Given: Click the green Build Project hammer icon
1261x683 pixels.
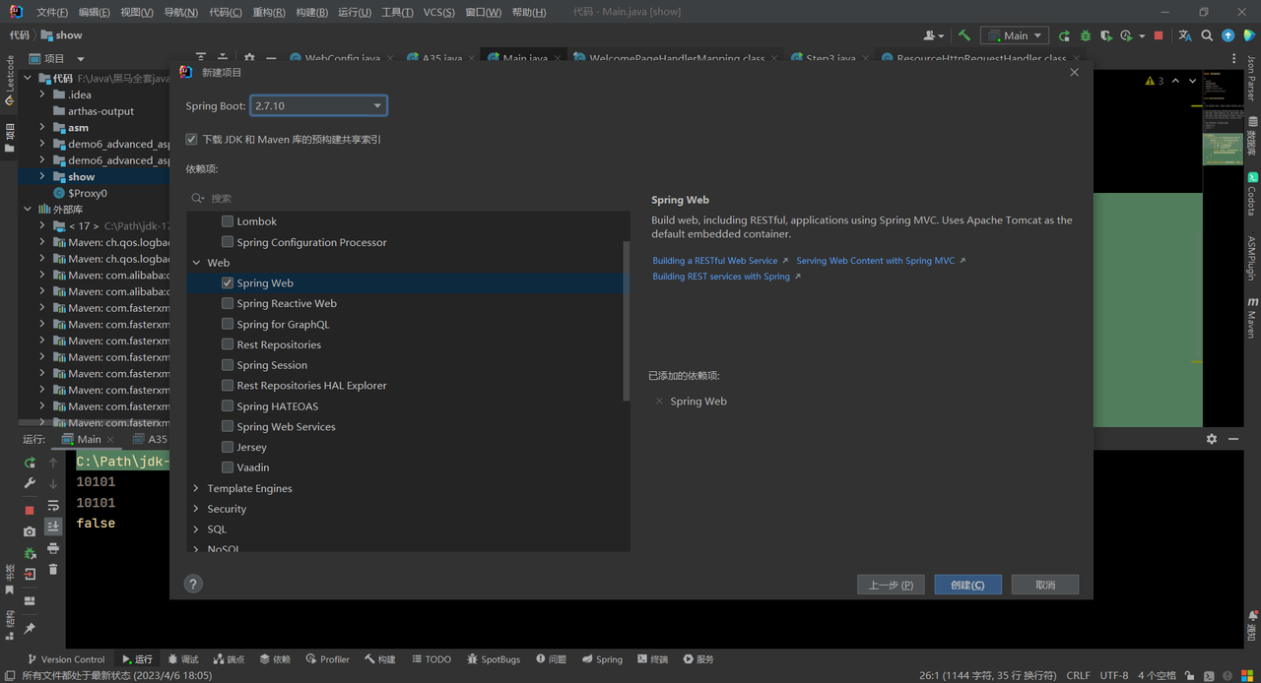Looking at the screenshot, I should (964, 35).
